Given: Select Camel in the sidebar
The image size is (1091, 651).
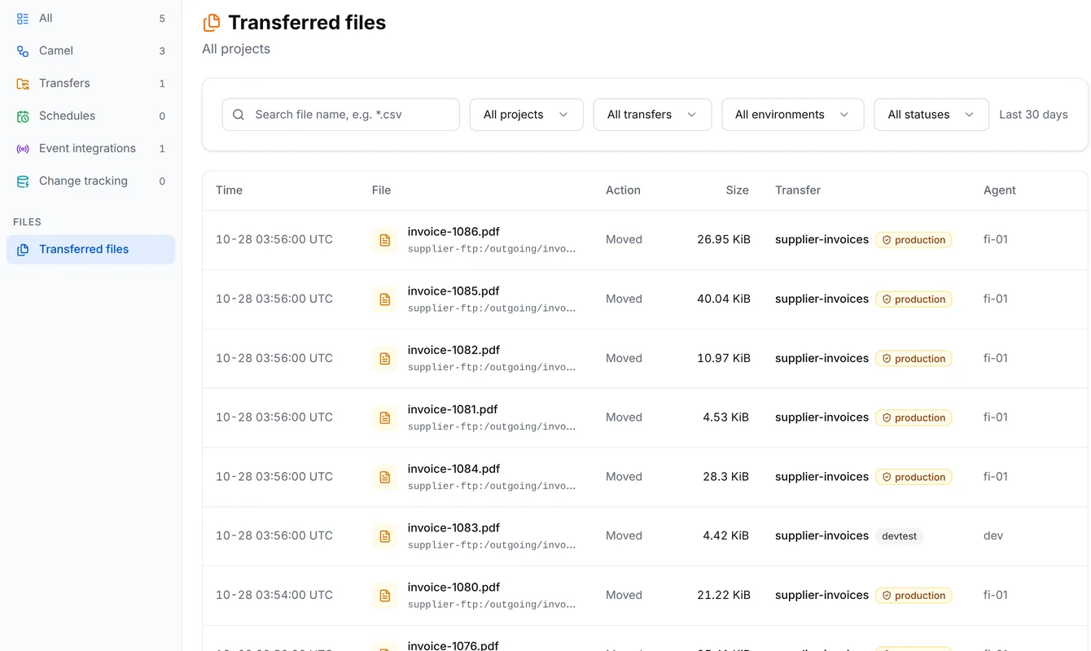Looking at the screenshot, I should pos(90,50).
